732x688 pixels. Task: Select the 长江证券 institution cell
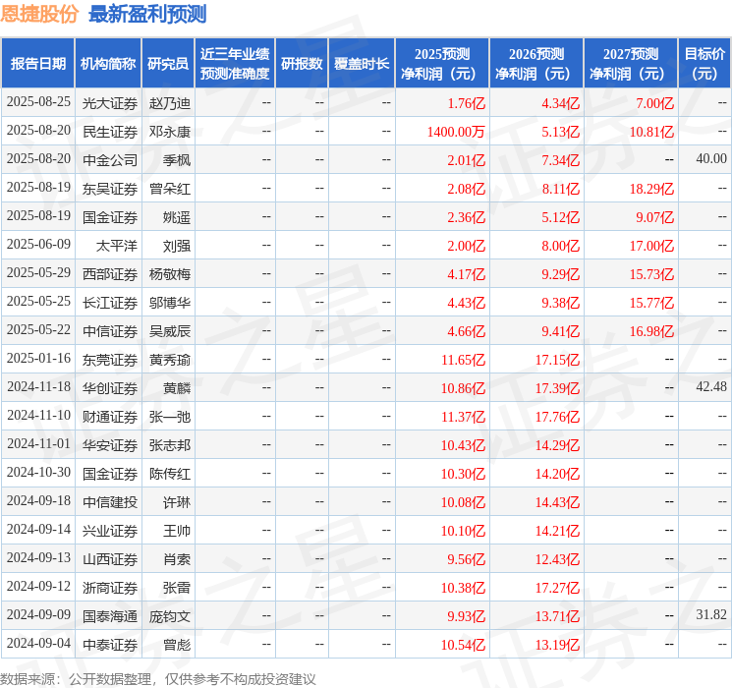pos(110,303)
